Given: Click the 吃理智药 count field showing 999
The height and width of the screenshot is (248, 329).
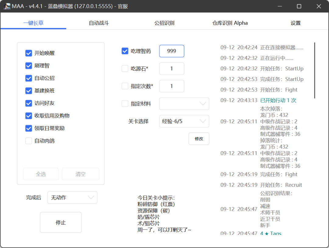Looking at the screenshot, I should [172, 51].
